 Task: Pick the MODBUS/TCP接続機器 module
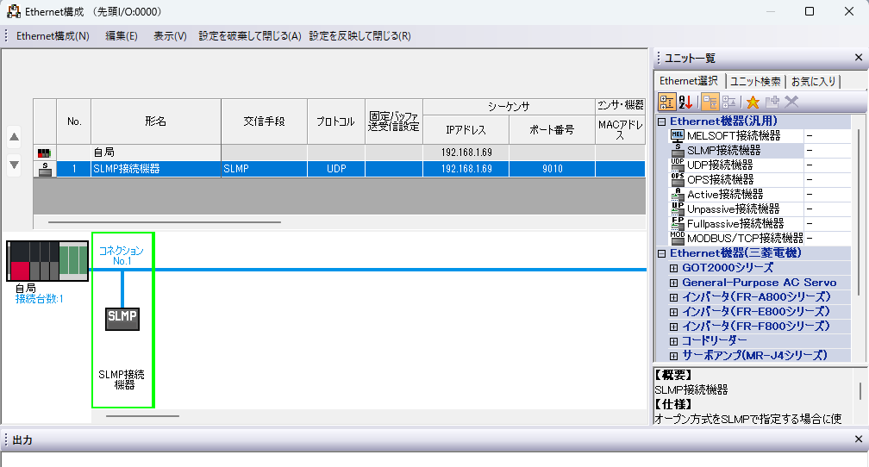click(x=744, y=238)
